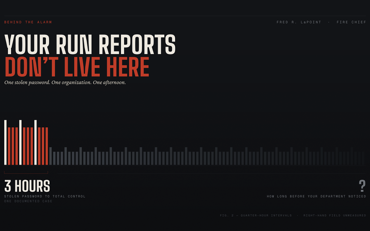This screenshot has width=370, height=231.
Task: Click the second white hour bar
Action: (21, 142)
